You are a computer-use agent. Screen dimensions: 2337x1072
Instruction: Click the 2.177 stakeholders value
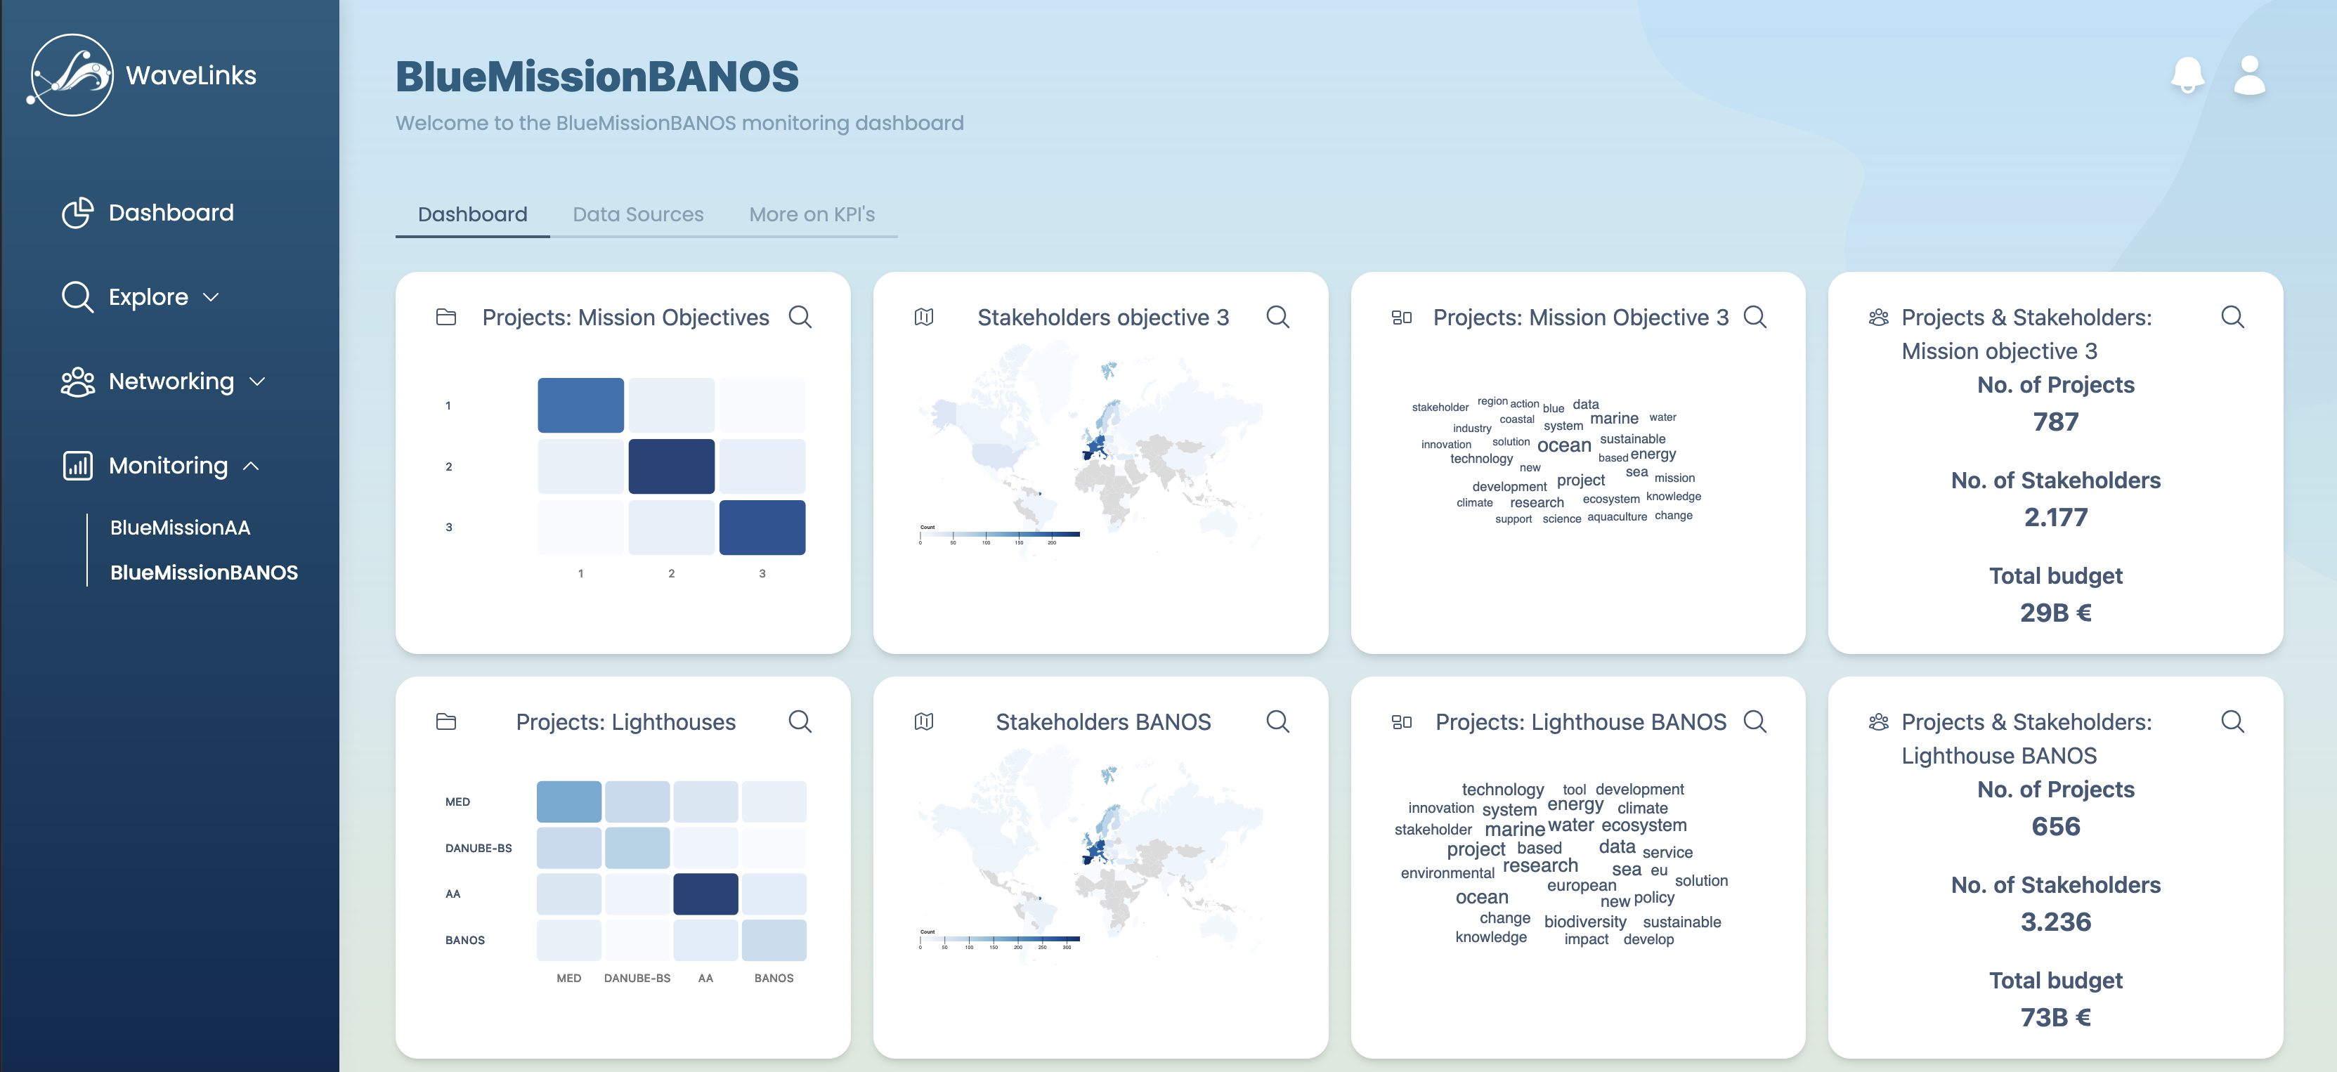(2056, 517)
